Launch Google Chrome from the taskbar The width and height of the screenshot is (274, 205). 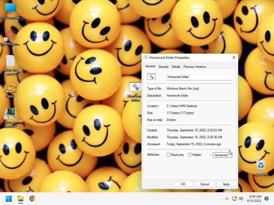coord(32,199)
